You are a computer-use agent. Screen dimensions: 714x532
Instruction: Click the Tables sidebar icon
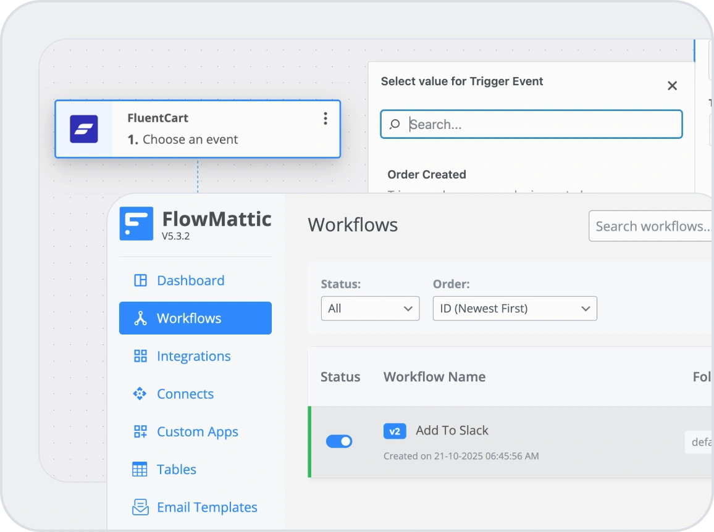pyautogui.click(x=140, y=470)
